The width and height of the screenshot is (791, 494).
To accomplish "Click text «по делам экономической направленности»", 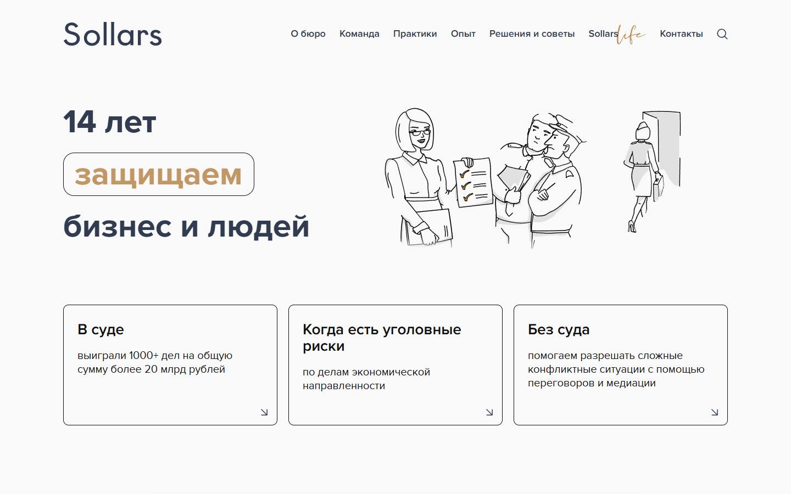I will 366,379.
